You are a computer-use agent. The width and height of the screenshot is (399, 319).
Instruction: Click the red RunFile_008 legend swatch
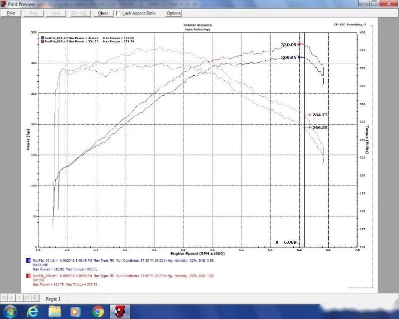[28, 276]
